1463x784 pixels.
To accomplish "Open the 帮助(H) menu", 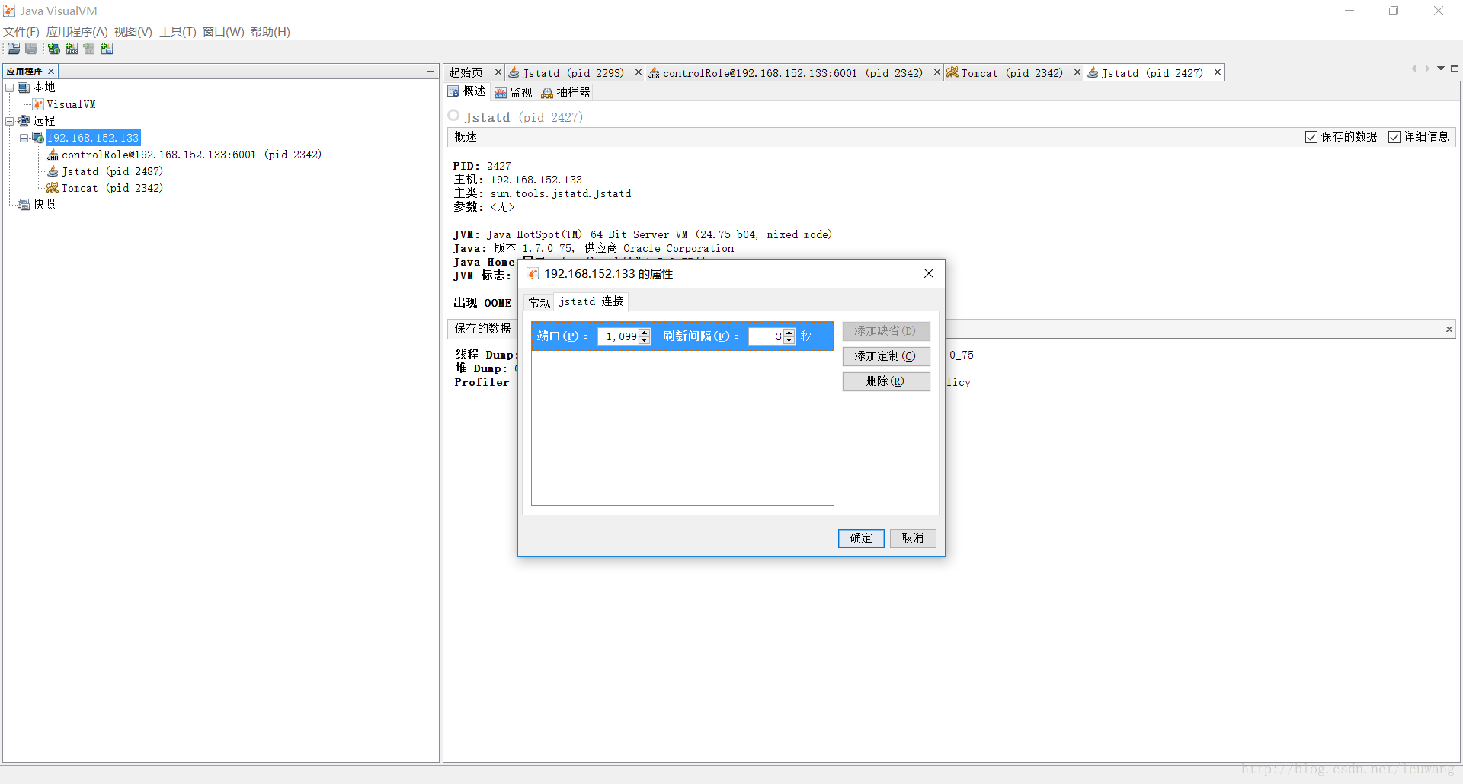I will [271, 32].
